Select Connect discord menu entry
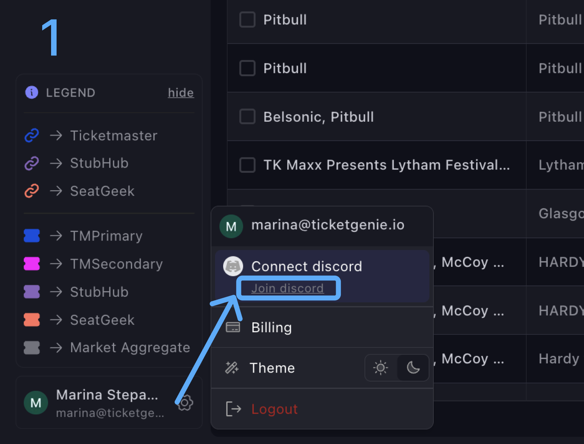This screenshot has height=444, width=584. (x=306, y=266)
